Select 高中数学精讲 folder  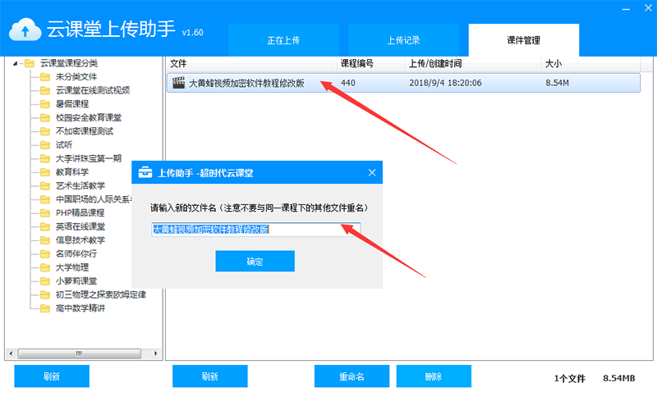coord(80,308)
